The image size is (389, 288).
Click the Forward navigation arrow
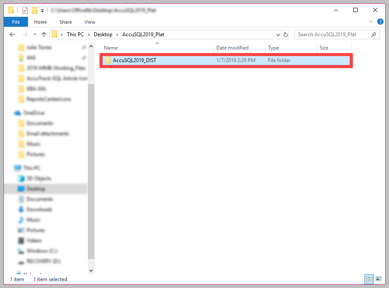pos(25,34)
